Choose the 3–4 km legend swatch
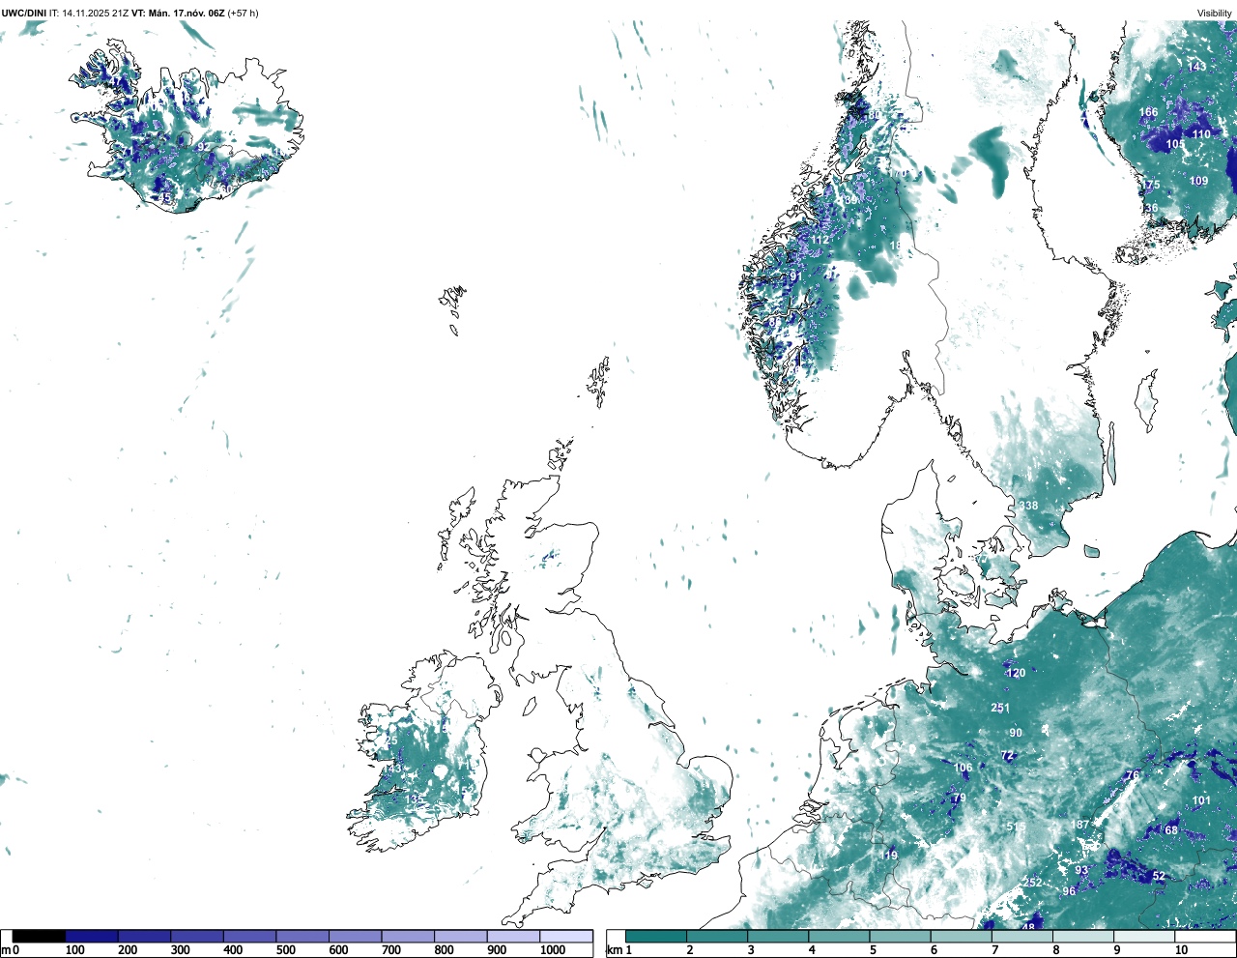 tap(777, 936)
